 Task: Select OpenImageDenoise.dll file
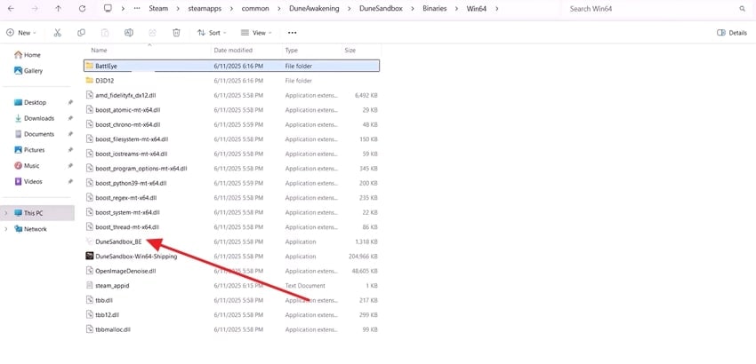232,271
